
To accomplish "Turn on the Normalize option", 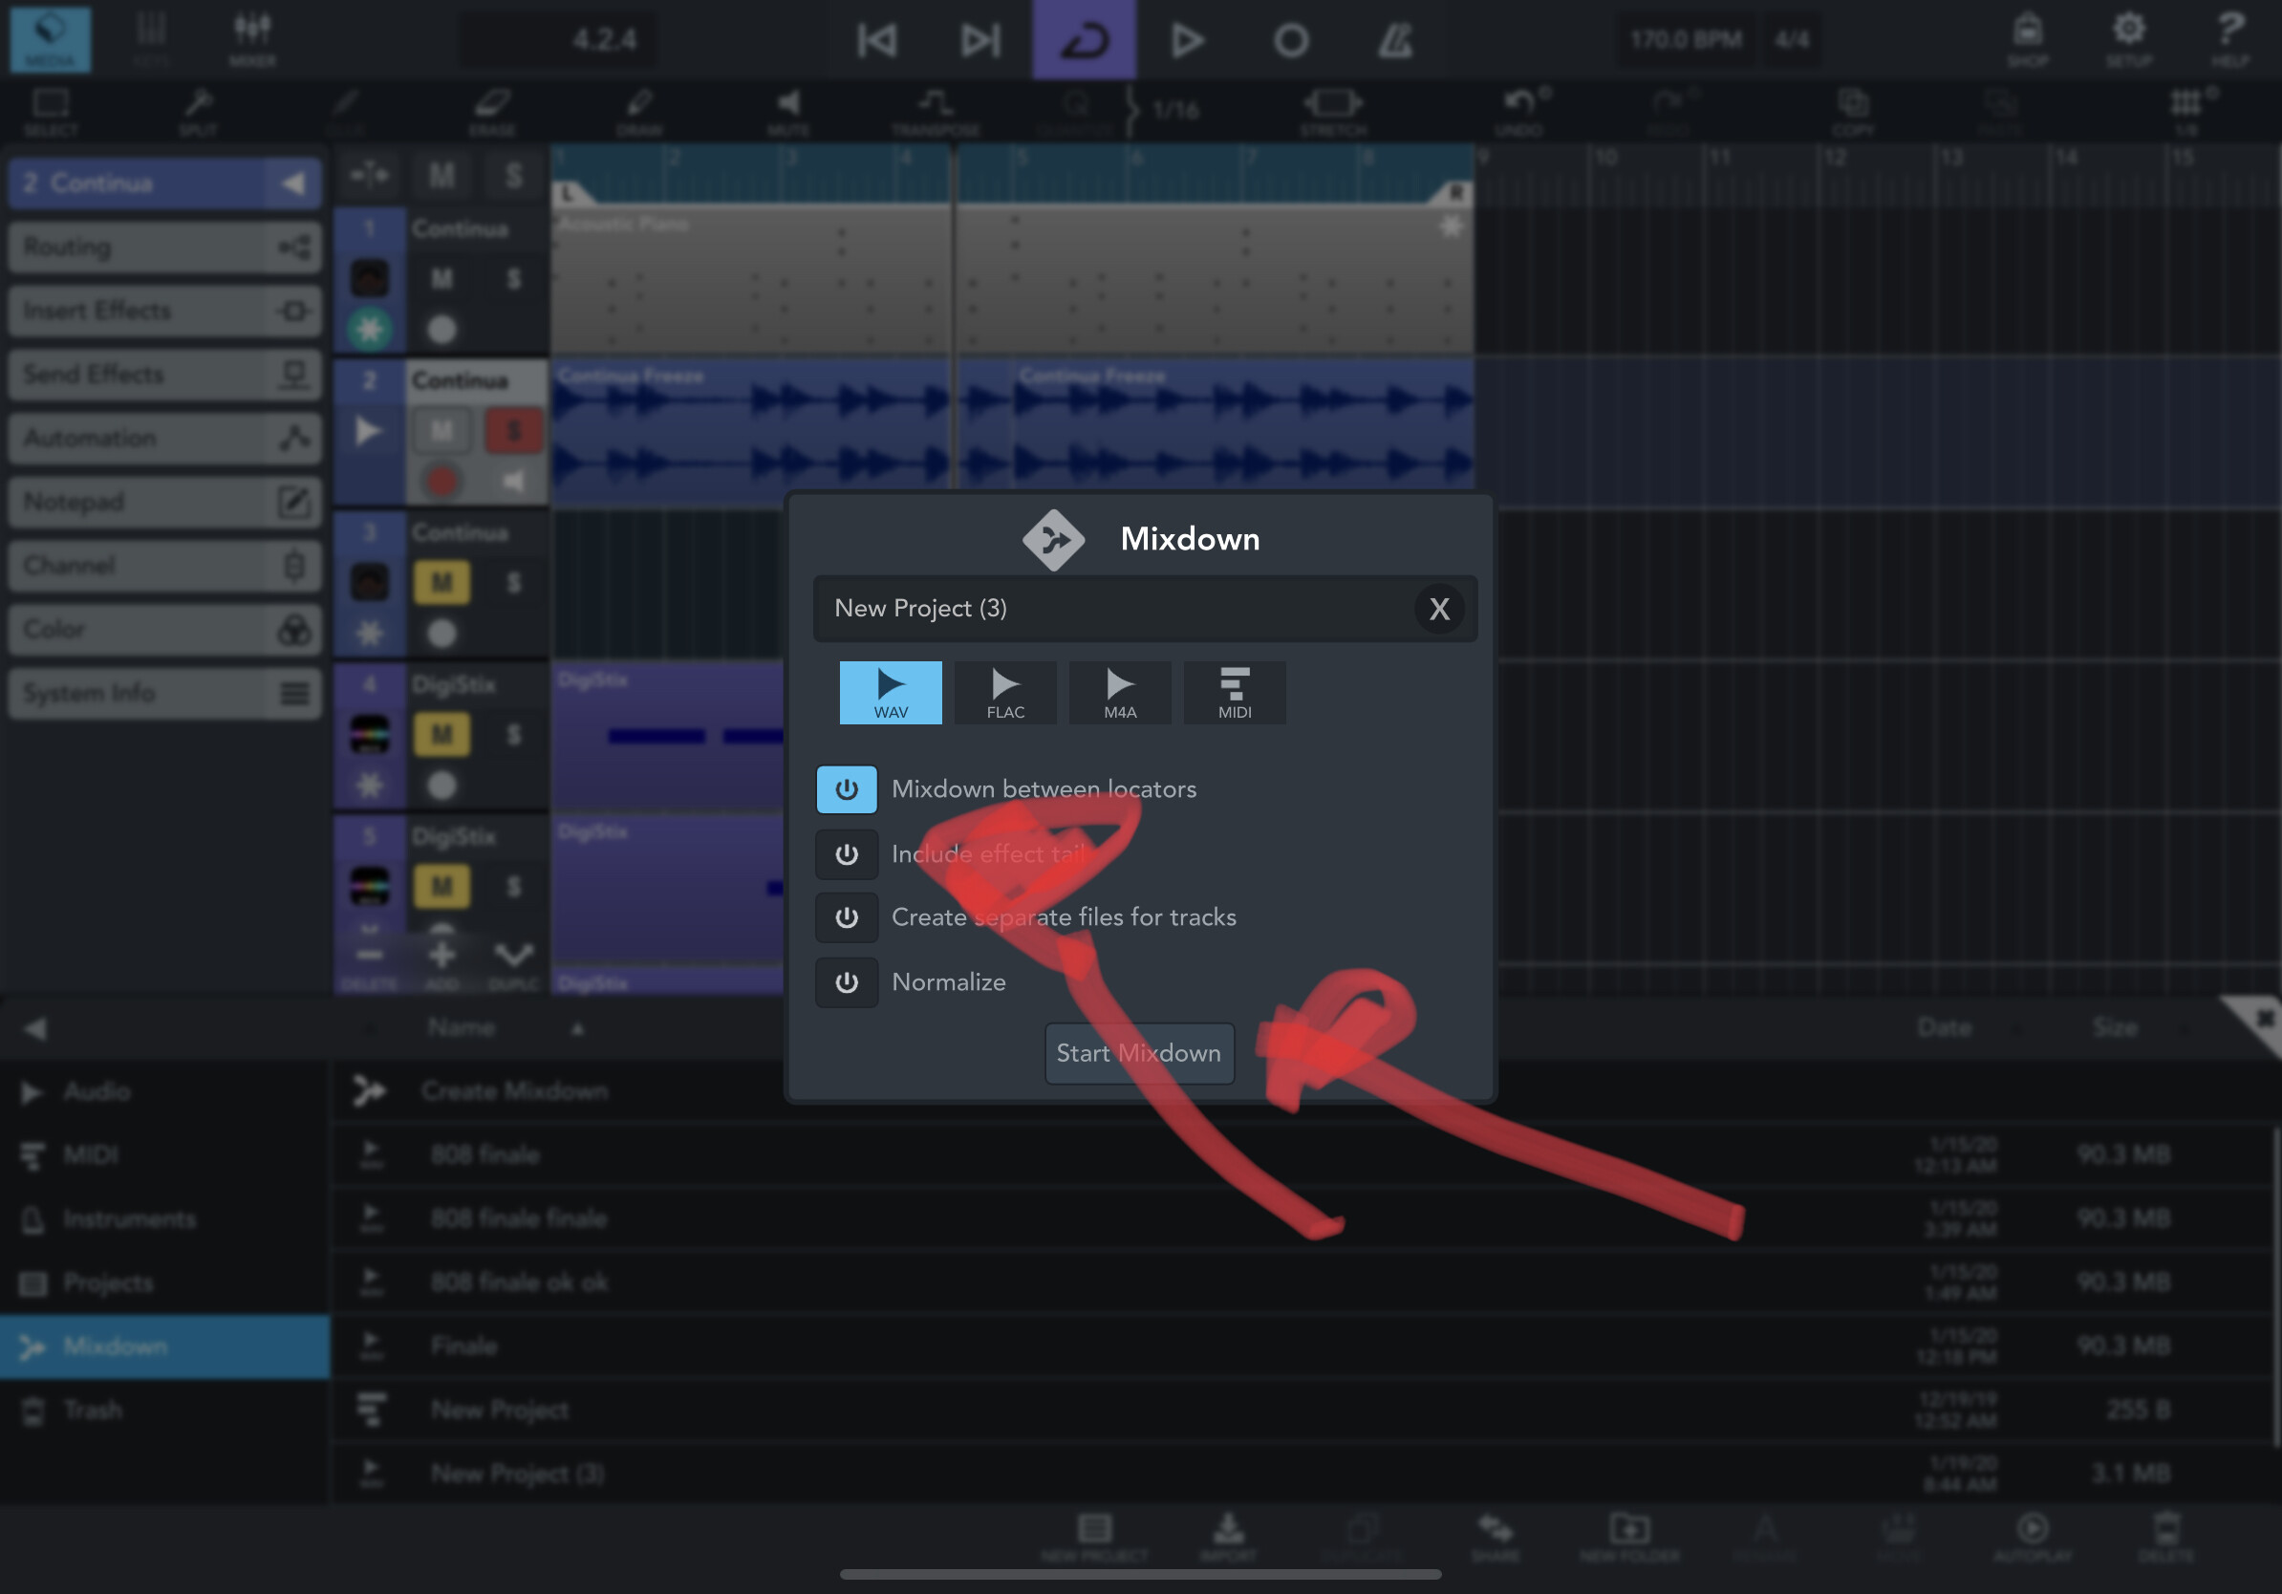I will coord(846,981).
